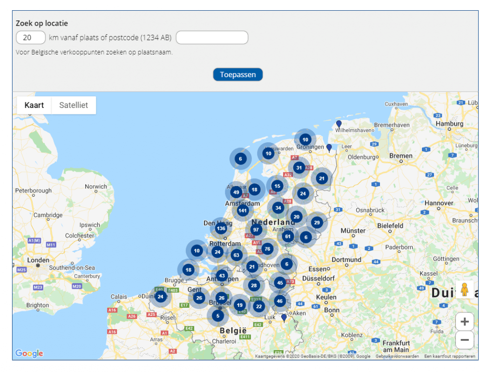Click cluster marker 63 near Rotterdam

click(x=237, y=255)
